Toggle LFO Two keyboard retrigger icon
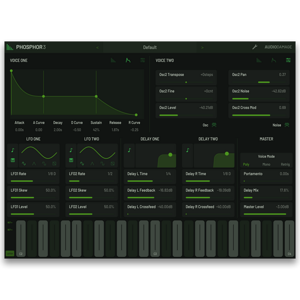This screenshot has height=300, width=300. point(71,160)
